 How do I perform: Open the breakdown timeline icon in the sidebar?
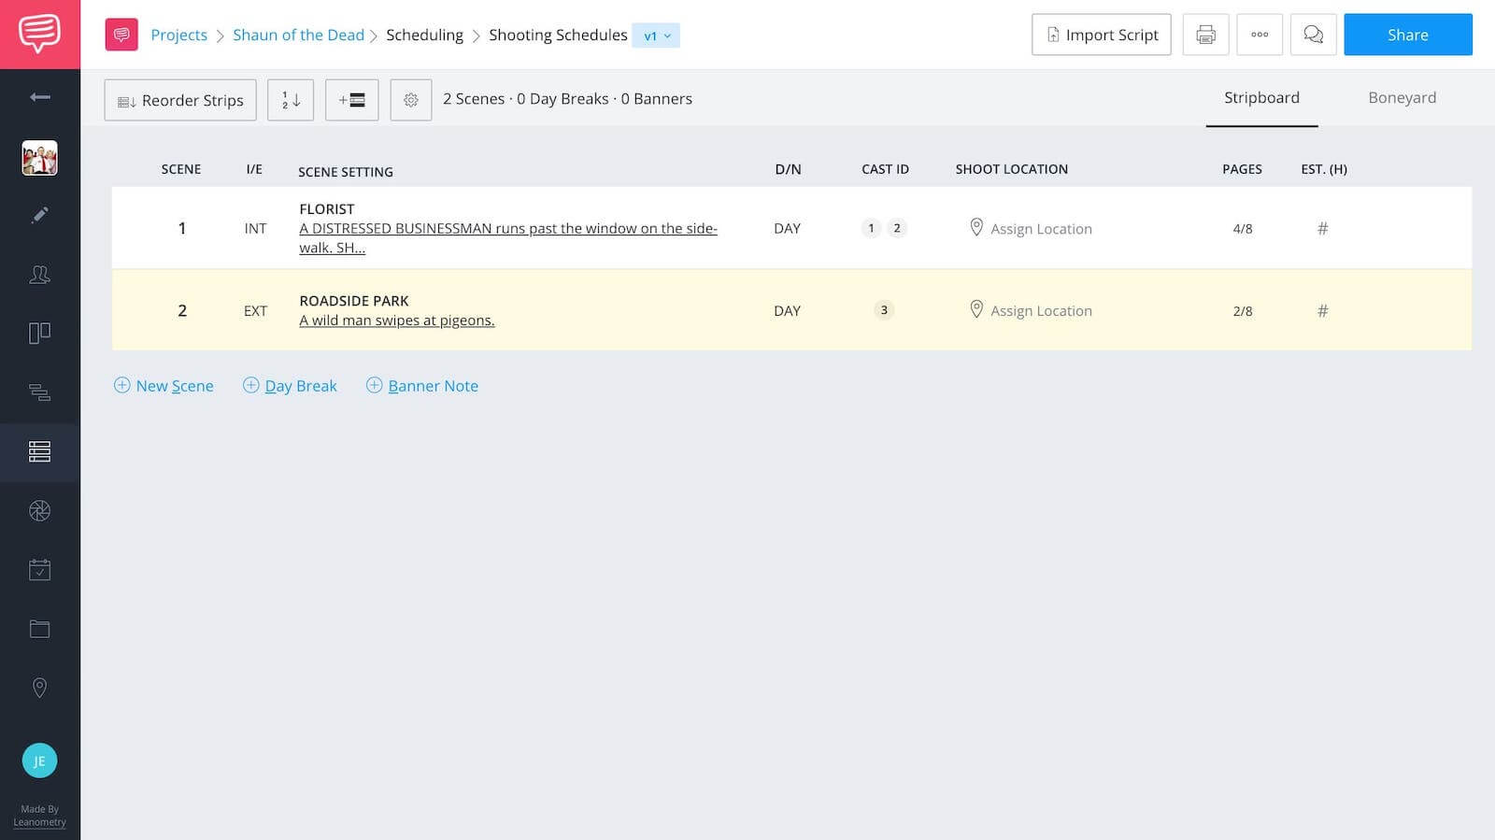point(39,392)
